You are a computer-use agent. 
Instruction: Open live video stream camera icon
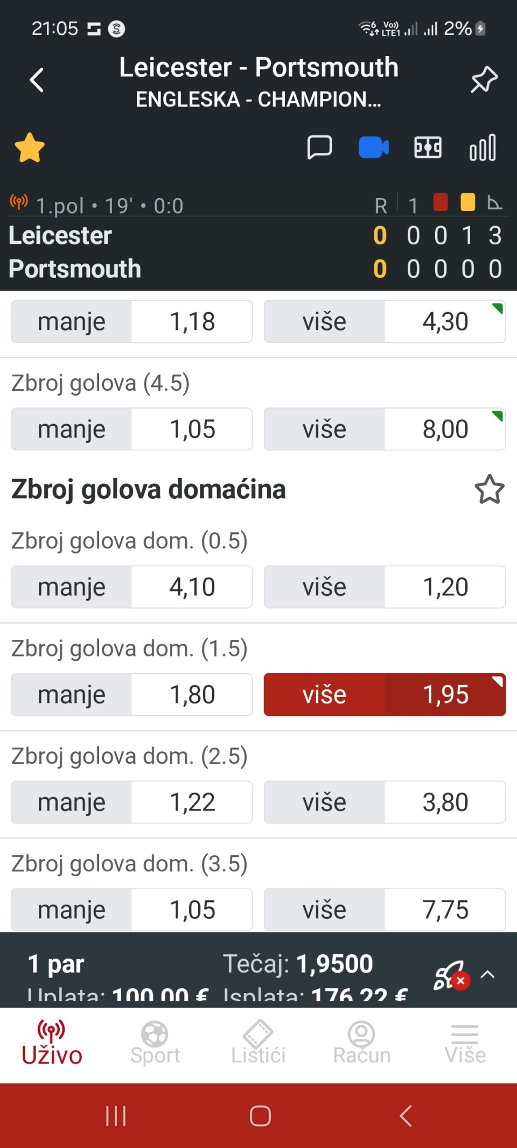374,147
